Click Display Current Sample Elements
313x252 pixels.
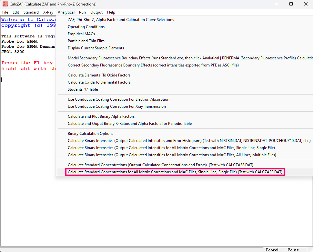96,48
